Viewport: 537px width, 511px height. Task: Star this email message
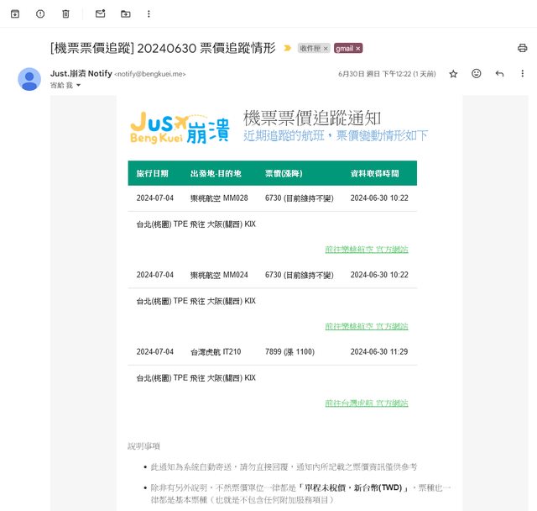(x=453, y=74)
